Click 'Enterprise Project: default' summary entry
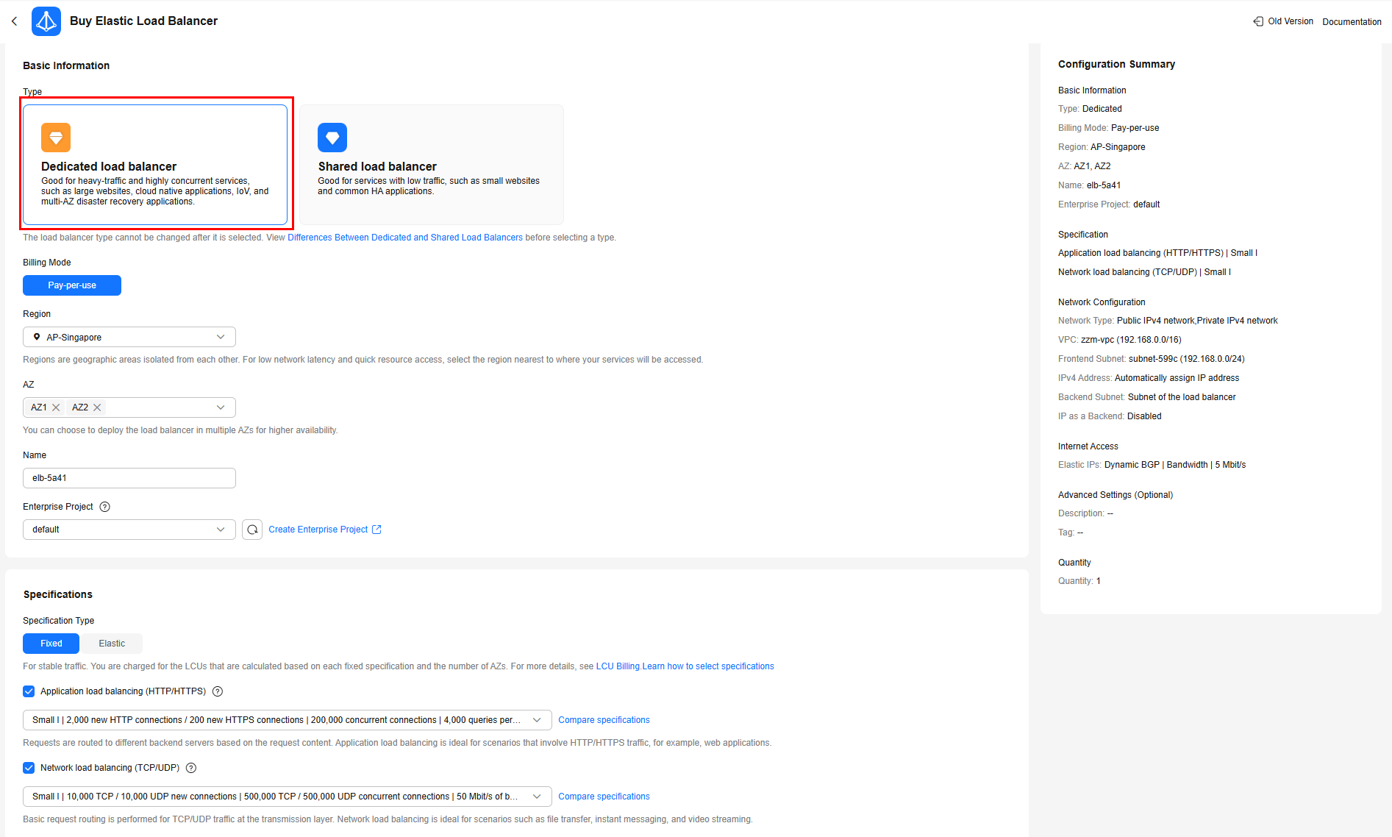The image size is (1392, 837). 1109,204
